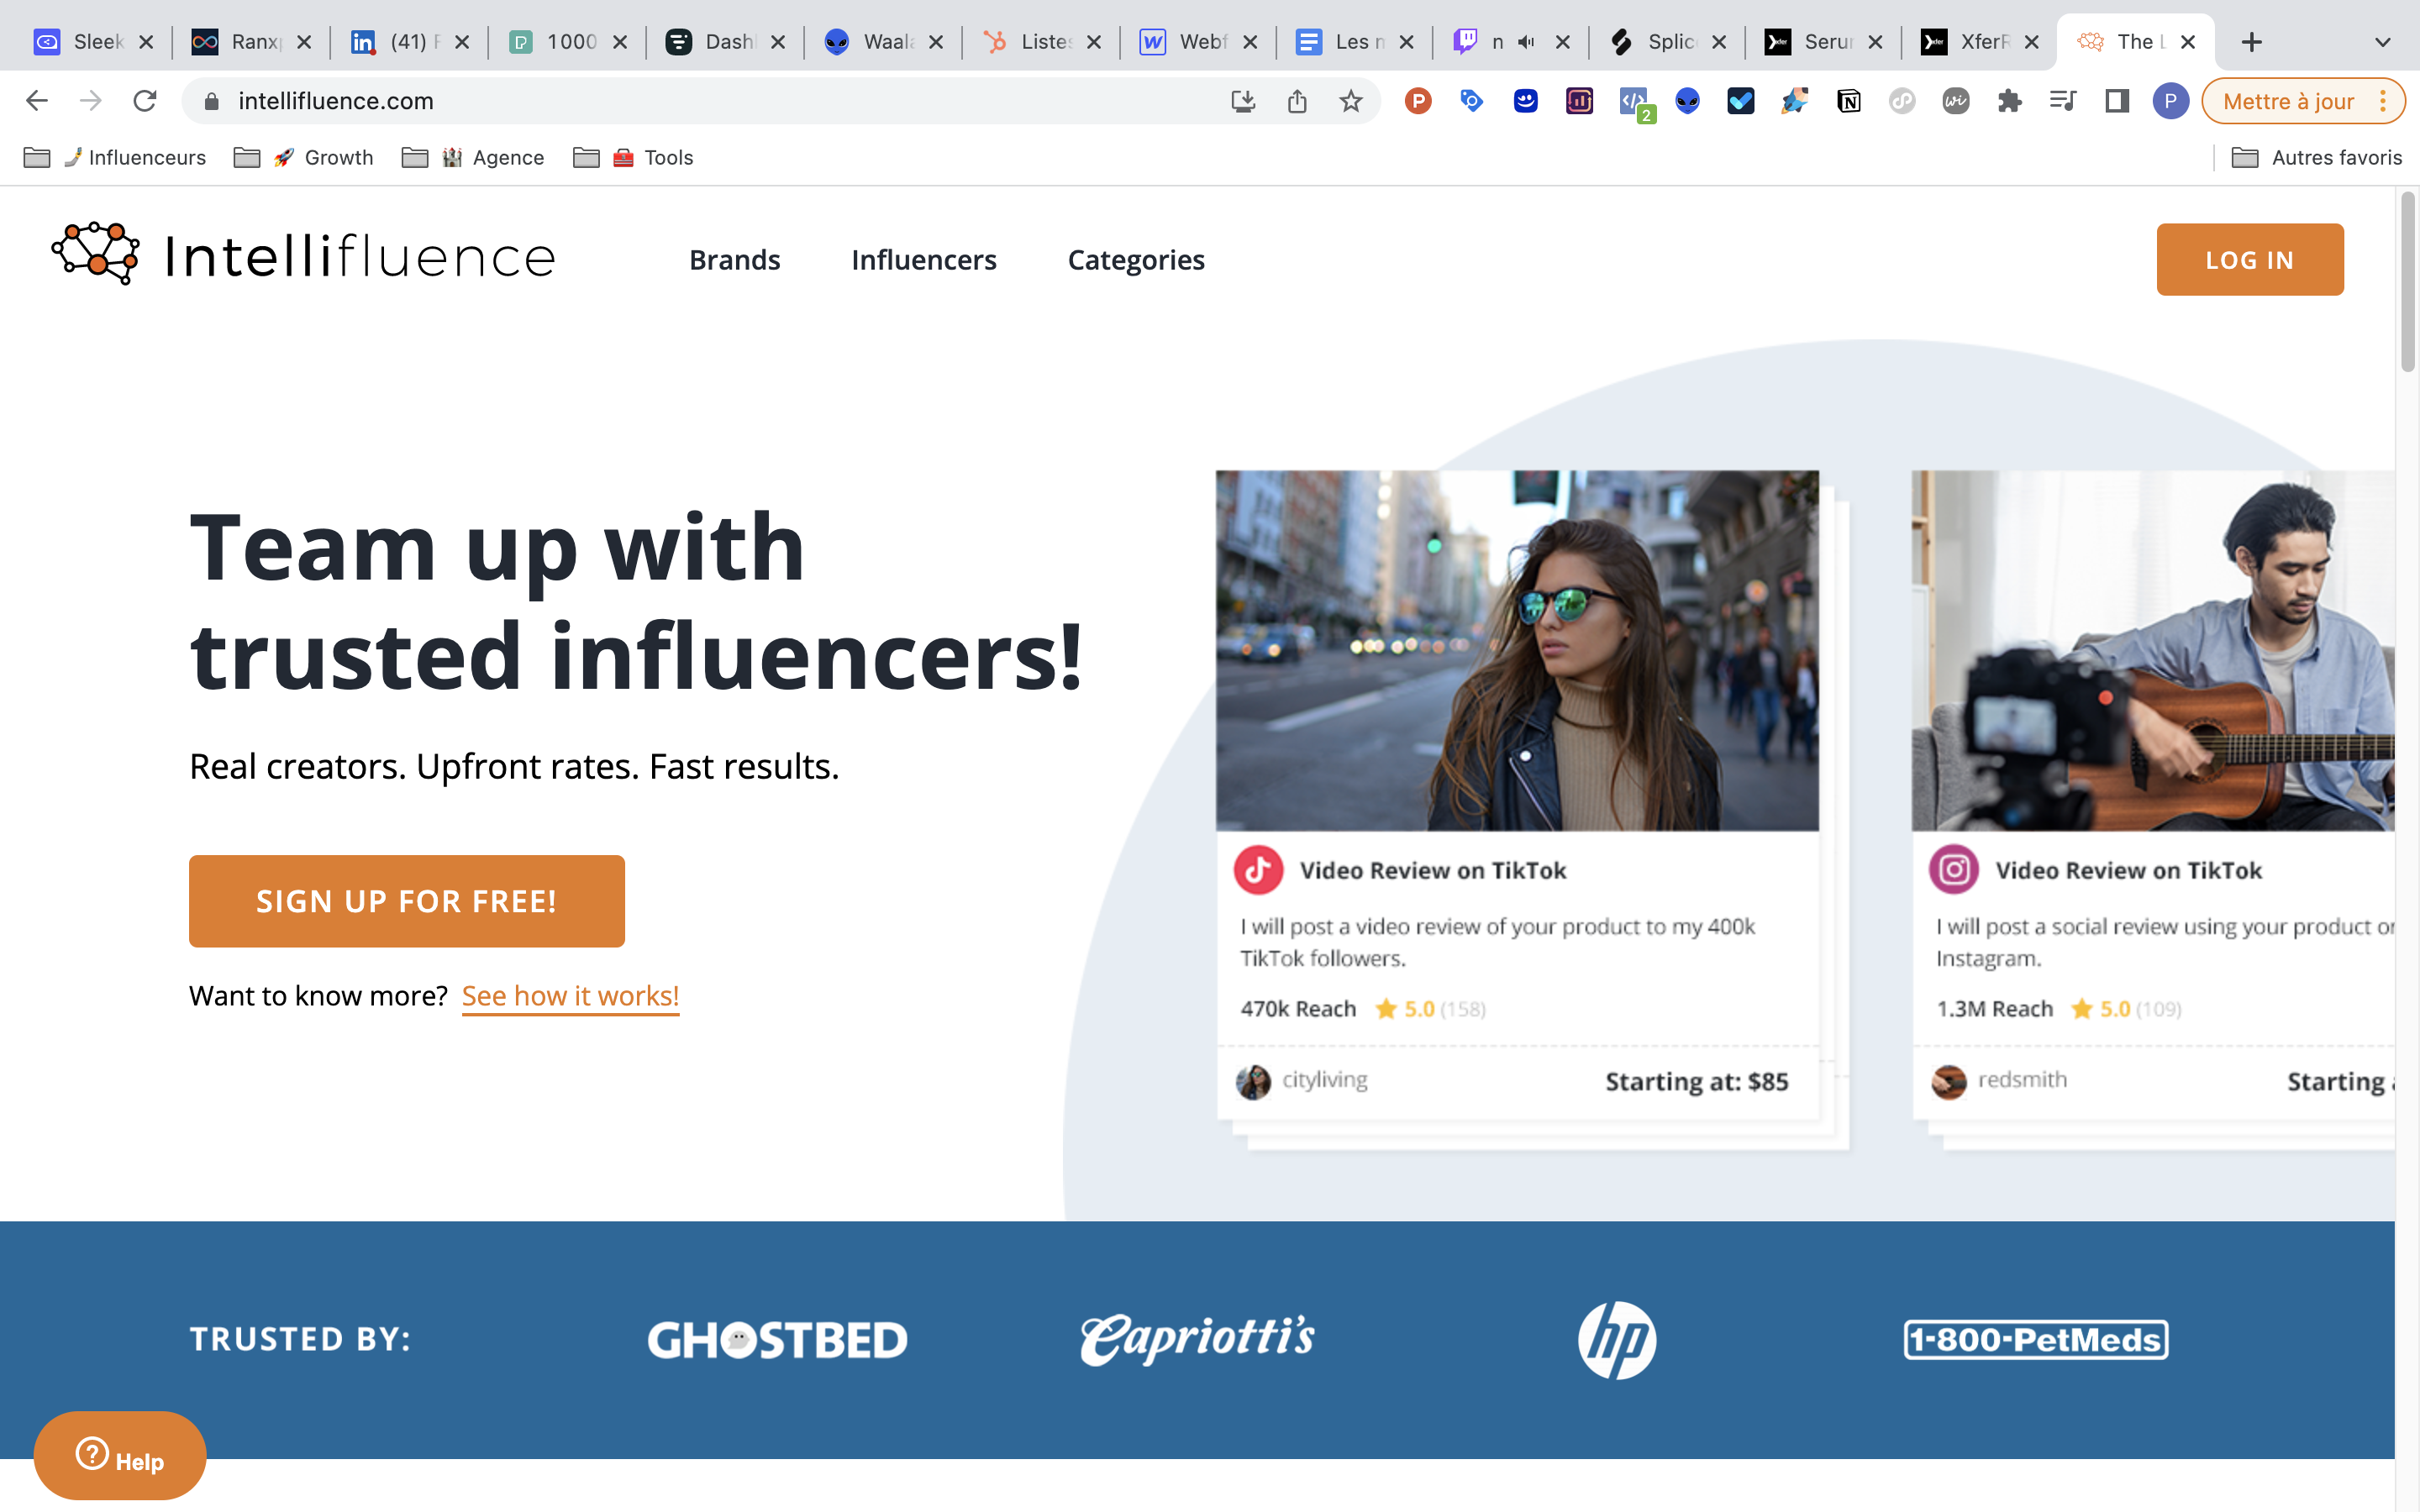2420x1512 pixels.
Task: Click the cityliving username
Action: pos(1324,1080)
